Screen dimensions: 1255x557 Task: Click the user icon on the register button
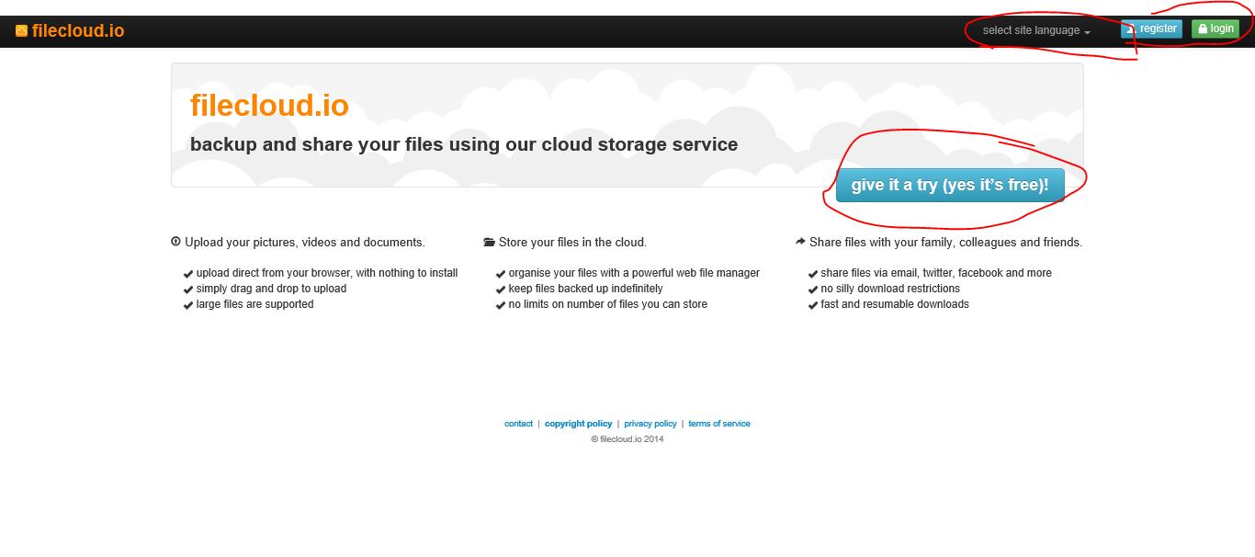(x=1132, y=28)
